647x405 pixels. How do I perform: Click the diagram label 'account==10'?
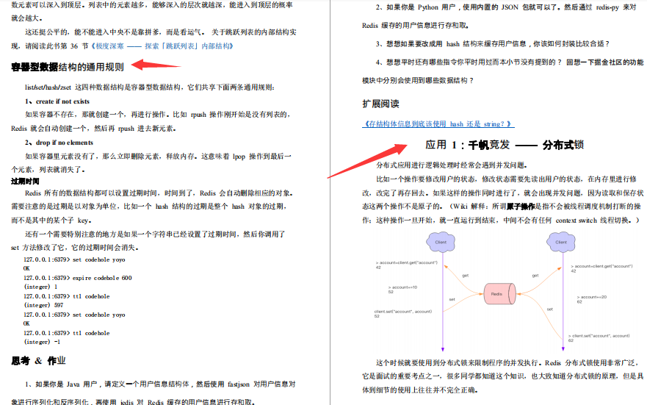coord(402,287)
